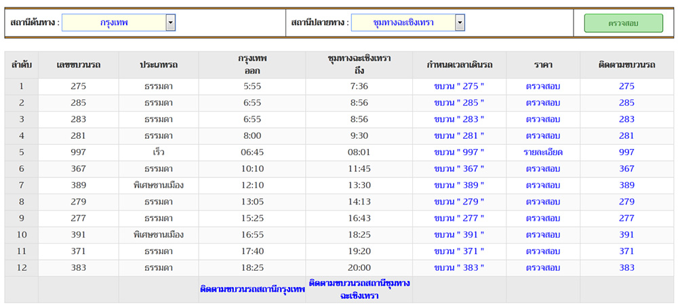Check price ตรวจสอบ for train 279
678x308 pixels.
point(543,202)
